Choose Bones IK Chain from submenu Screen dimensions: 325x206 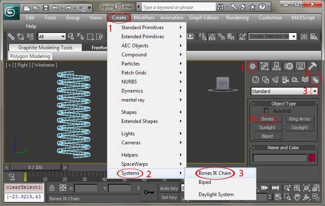(215, 173)
